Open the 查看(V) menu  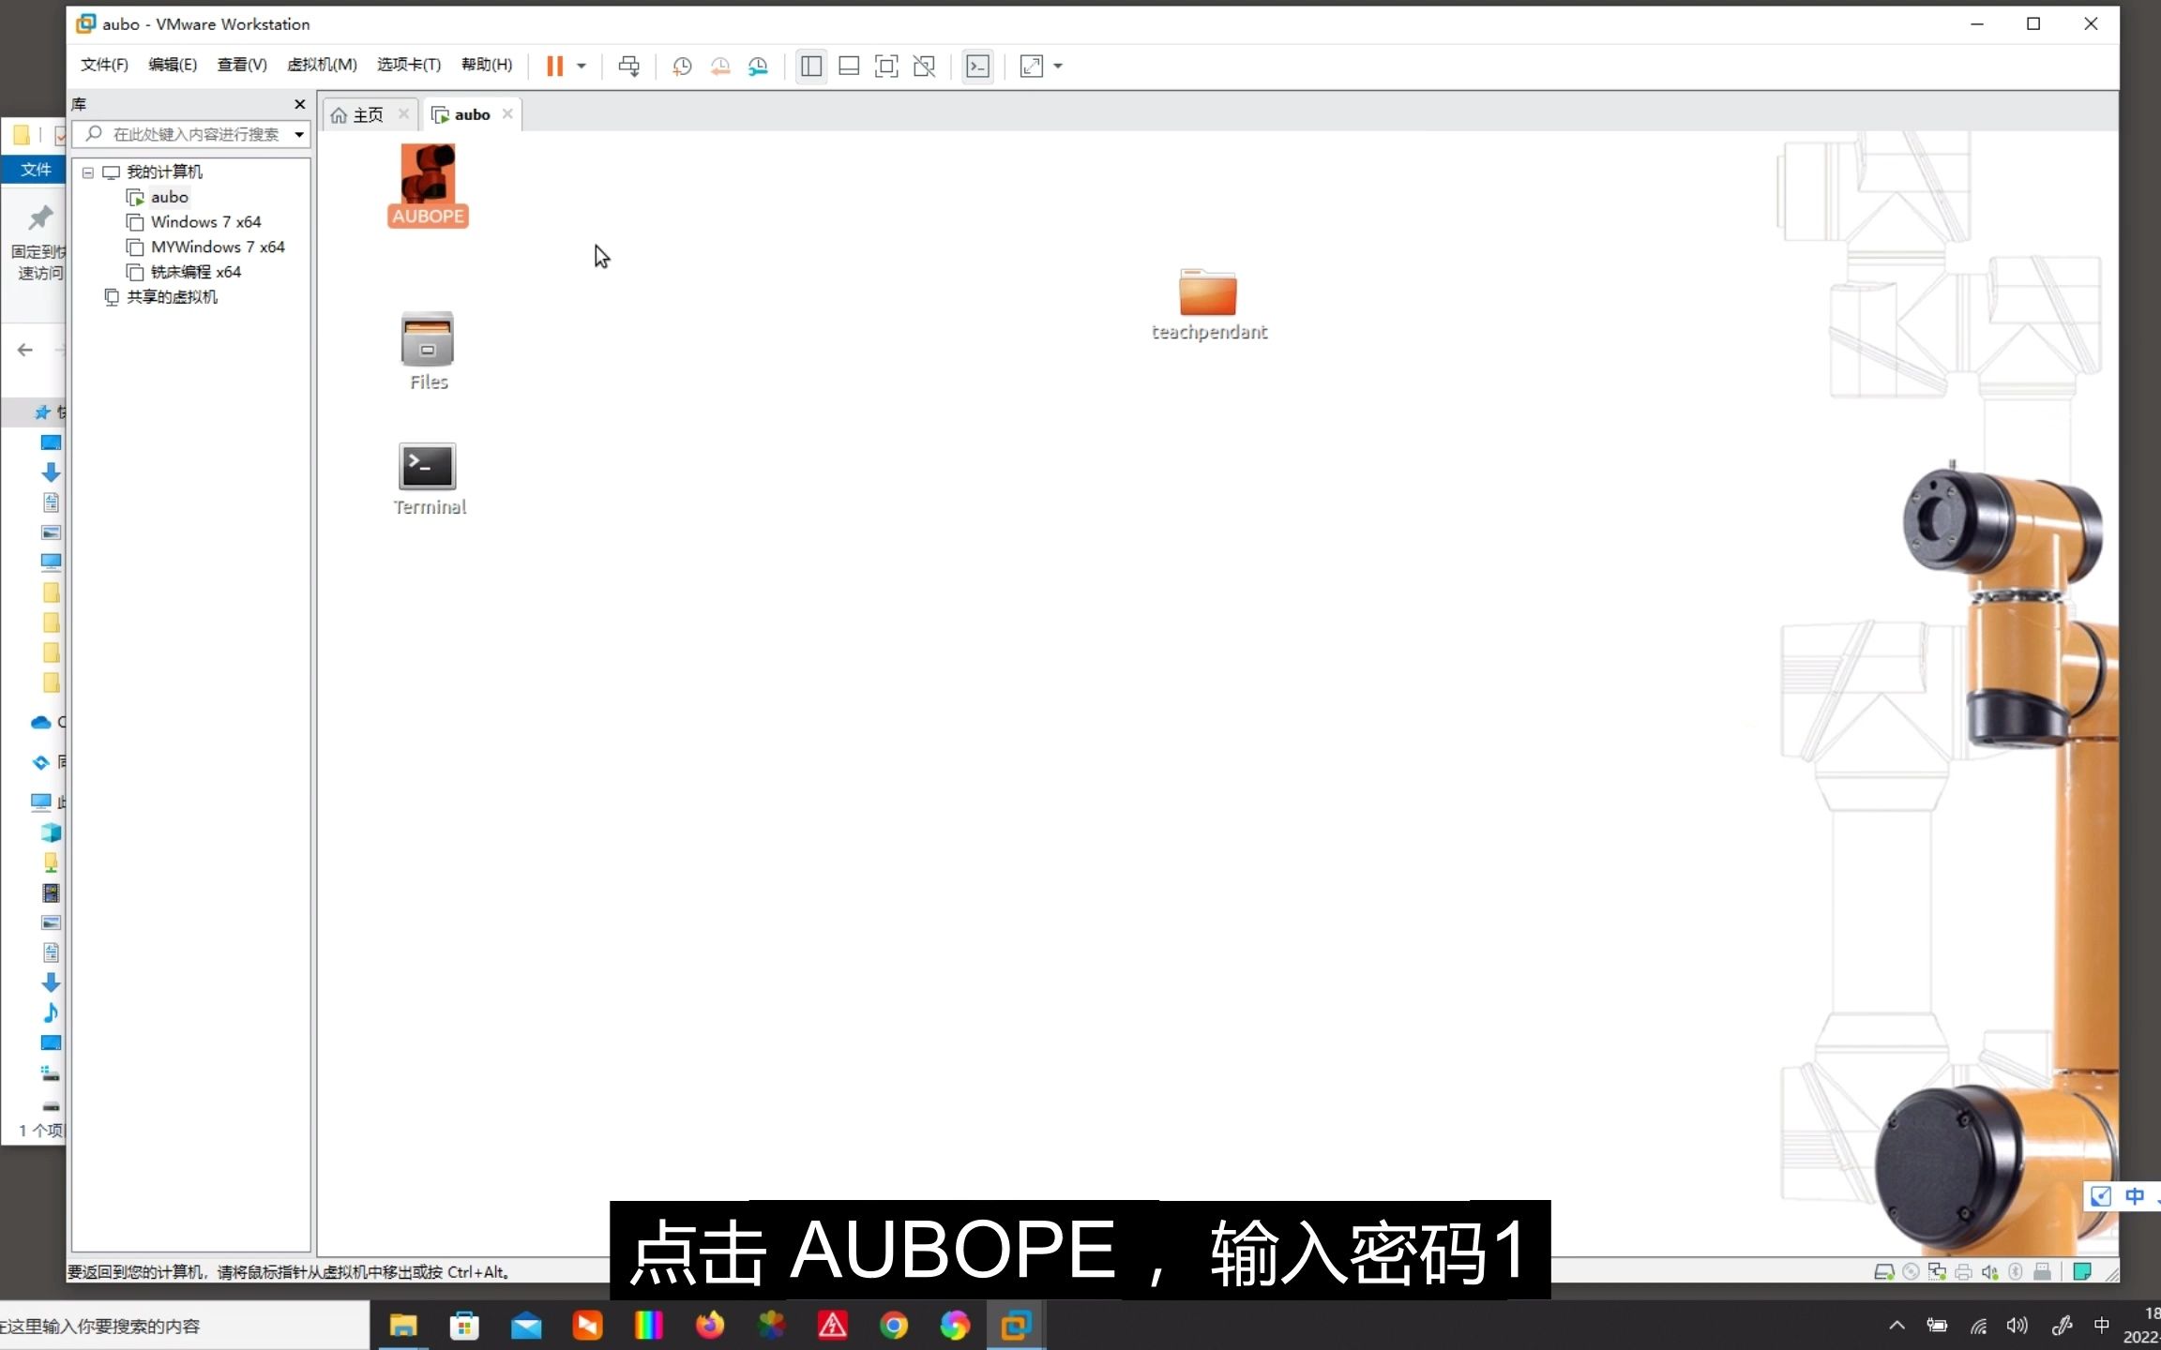point(242,65)
